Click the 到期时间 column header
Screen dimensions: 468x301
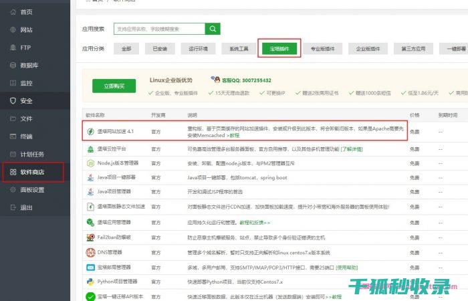pyautogui.click(x=448, y=115)
